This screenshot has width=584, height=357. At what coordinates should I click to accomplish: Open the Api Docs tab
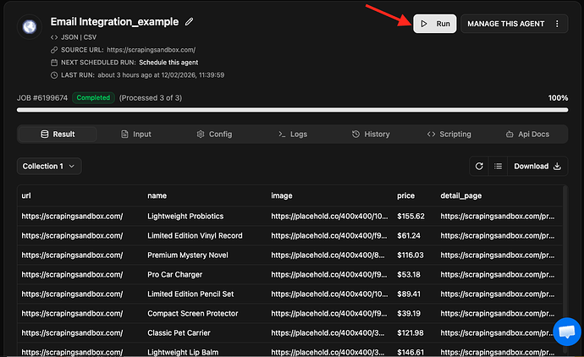click(x=526, y=134)
